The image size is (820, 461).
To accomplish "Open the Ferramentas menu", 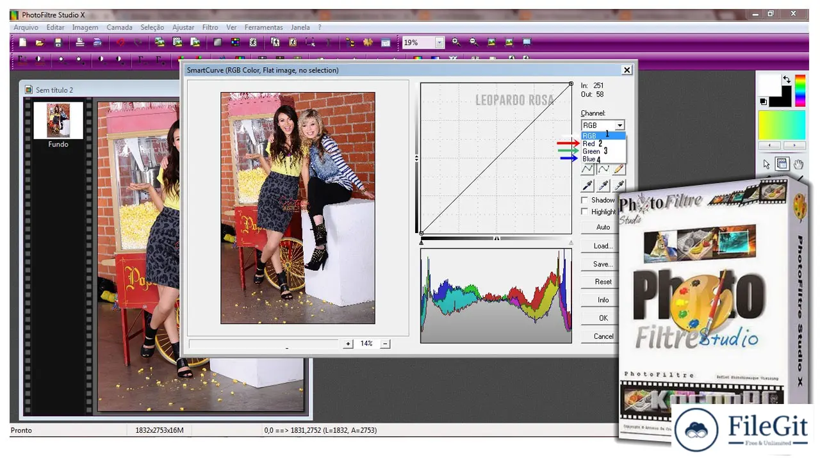I will [263, 28].
